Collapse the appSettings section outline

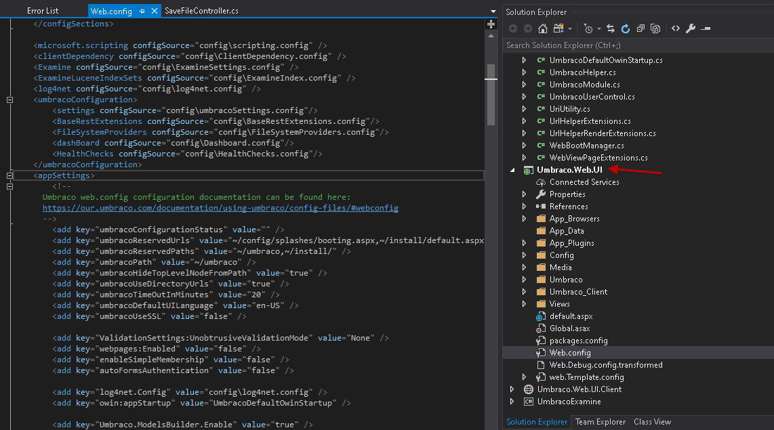coord(9,175)
